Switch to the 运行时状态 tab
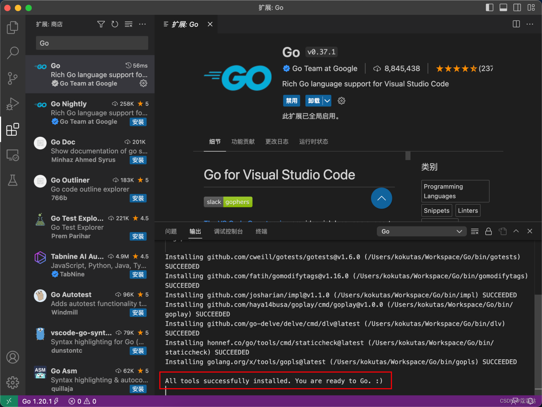This screenshot has width=542, height=407. (x=314, y=141)
